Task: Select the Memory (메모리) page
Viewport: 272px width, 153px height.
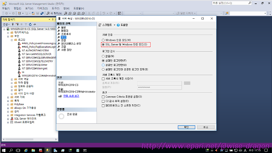Action: click(65, 31)
